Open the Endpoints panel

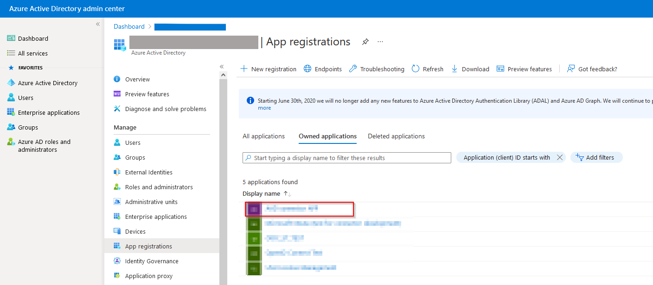pos(323,68)
